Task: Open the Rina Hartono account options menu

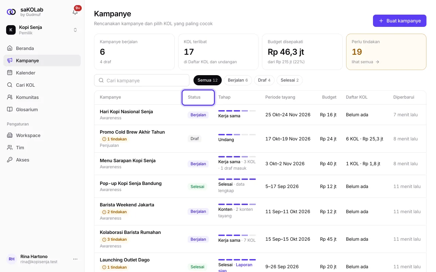Action: pyautogui.click(x=75, y=259)
